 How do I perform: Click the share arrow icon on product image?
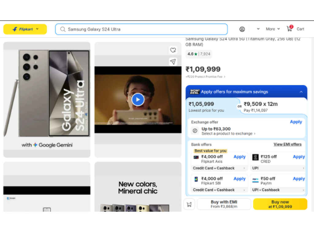pyautogui.click(x=173, y=62)
